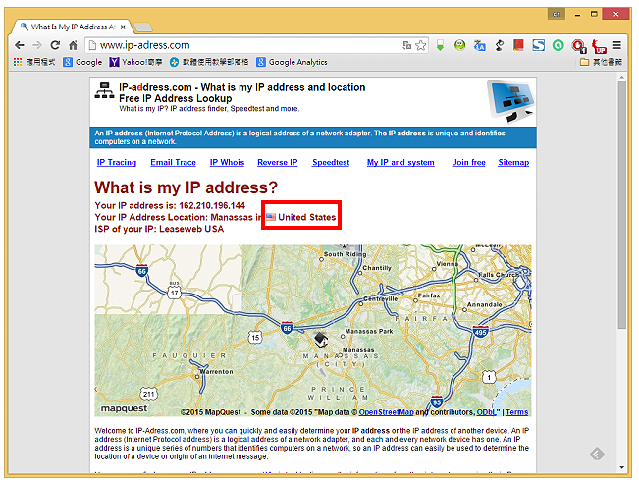Click the scrollbar up arrow
The image size is (639, 482).
coord(621,77)
